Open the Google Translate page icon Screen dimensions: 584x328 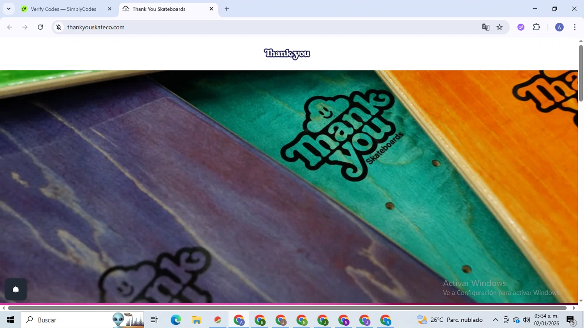click(485, 27)
